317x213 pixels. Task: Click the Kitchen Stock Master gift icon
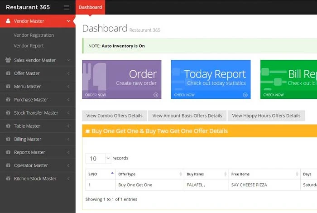pyautogui.click(x=8, y=179)
